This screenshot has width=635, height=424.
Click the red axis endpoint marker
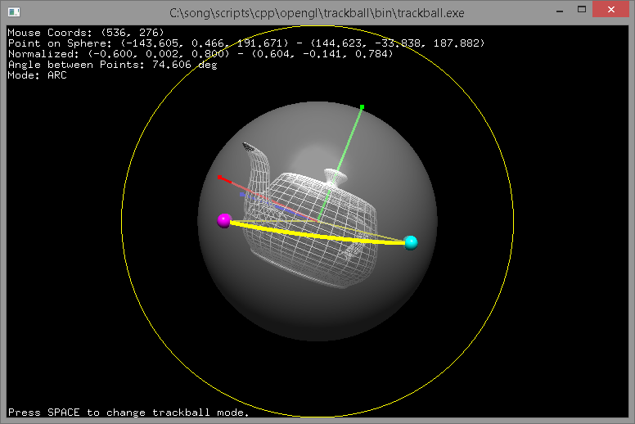pyautogui.click(x=219, y=178)
